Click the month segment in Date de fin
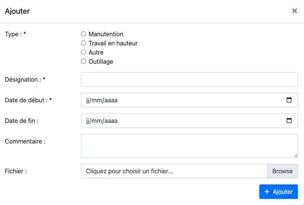 tap(97, 121)
